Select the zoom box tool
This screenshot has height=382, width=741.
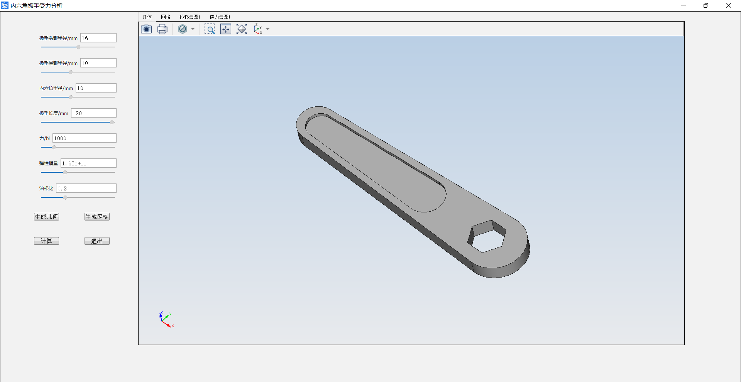click(210, 29)
